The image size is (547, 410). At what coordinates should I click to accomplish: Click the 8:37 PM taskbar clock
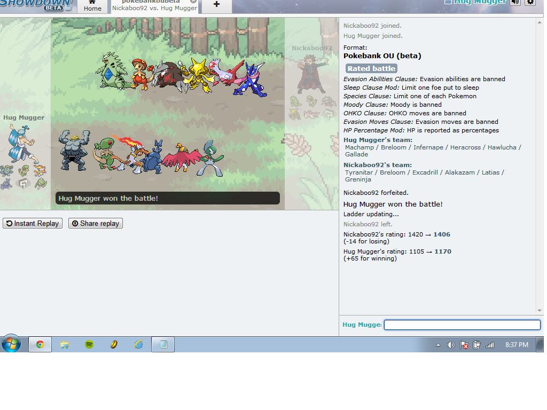pos(517,345)
